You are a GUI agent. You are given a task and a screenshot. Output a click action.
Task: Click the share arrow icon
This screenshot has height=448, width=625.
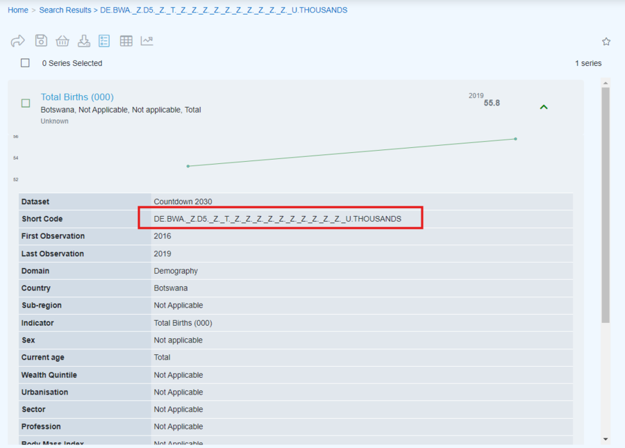tap(18, 41)
